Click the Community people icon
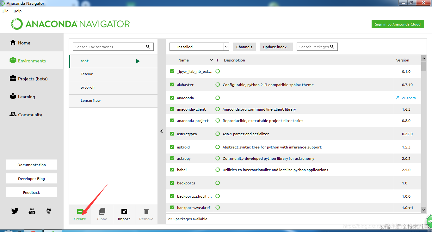 tap(13, 114)
